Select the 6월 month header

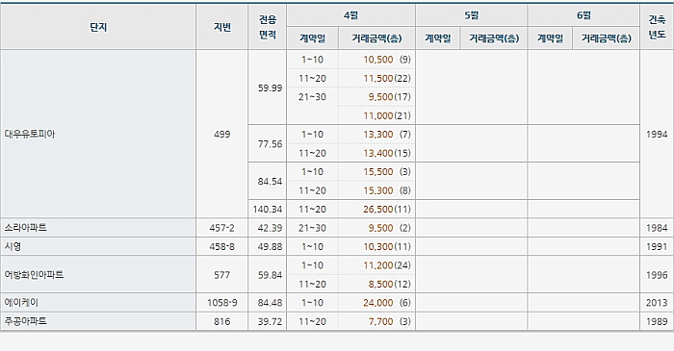pos(583,15)
